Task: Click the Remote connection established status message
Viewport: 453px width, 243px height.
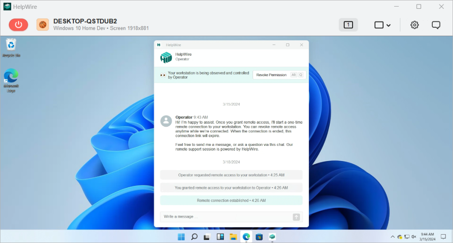Action: [x=231, y=200]
